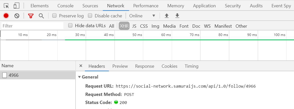Open the Response tab of the request
This screenshot has width=294, height=109.
144,66
